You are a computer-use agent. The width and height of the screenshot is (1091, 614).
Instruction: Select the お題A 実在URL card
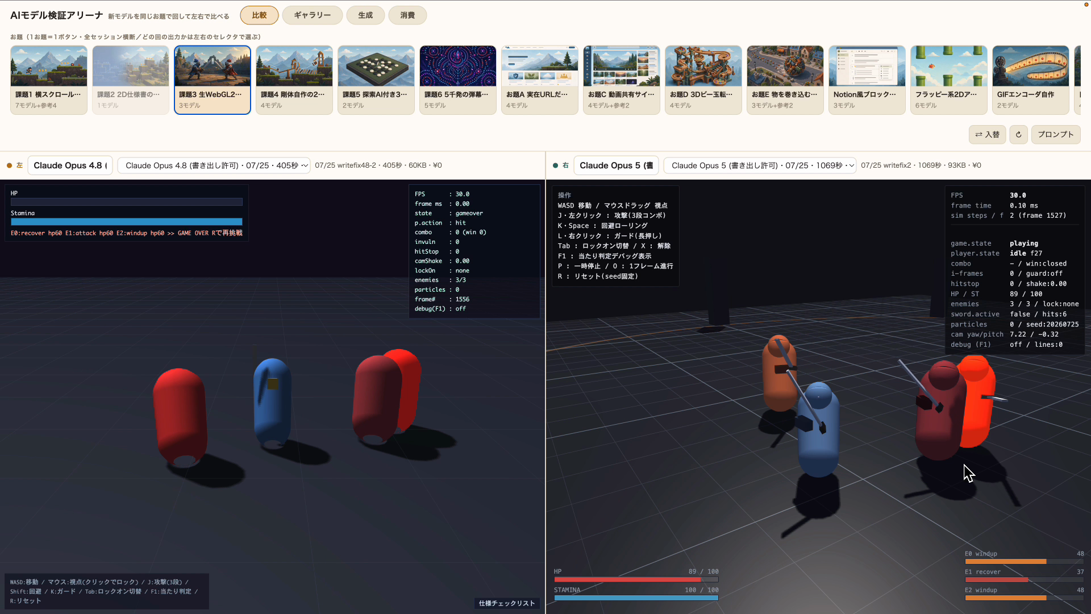pyautogui.click(x=540, y=80)
